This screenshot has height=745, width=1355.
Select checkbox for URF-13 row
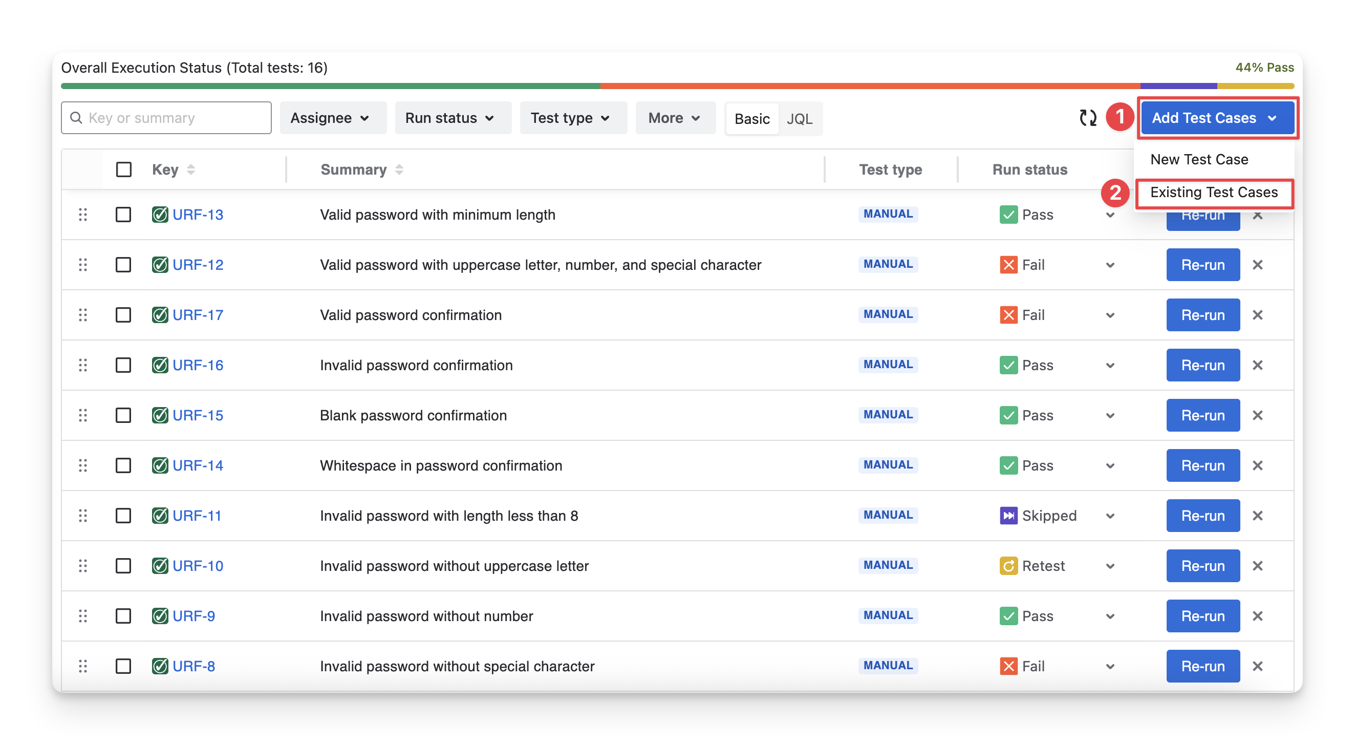point(123,215)
